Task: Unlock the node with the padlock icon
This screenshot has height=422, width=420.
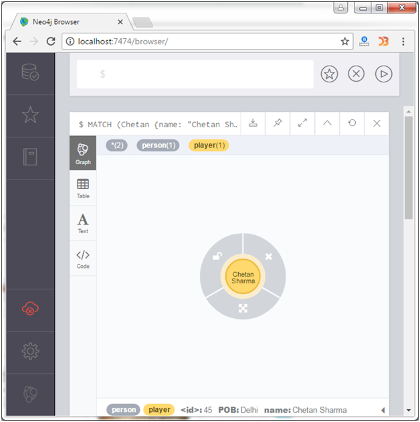Action: coord(217,256)
